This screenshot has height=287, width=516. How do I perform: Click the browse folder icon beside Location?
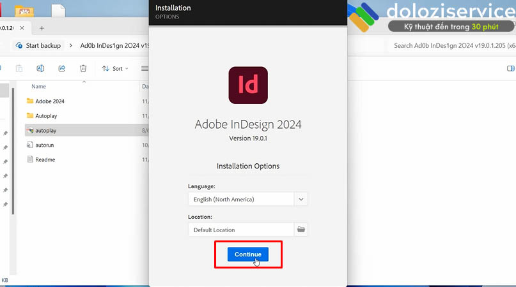pyautogui.click(x=301, y=230)
